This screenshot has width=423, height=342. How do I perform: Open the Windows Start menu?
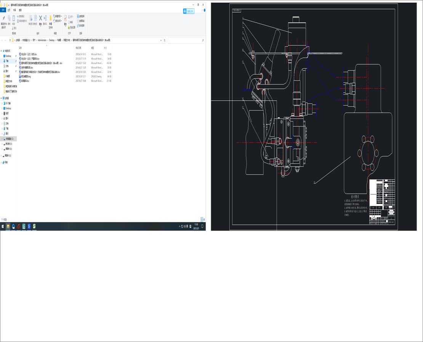pos(3,226)
